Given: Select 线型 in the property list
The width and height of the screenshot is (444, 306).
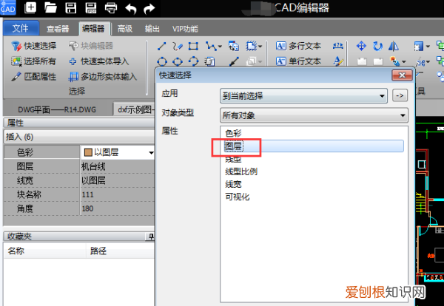Looking at the screenshot, I should click(x=233, y=159).
